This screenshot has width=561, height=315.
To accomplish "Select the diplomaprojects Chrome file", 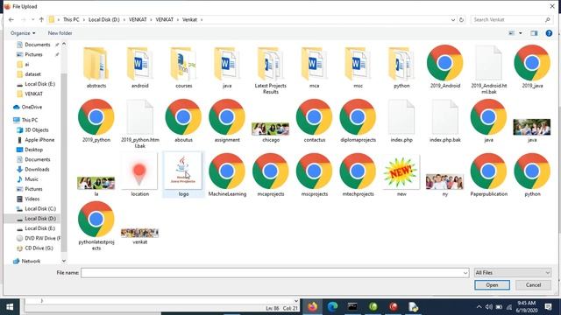I will tap(358, 121).
